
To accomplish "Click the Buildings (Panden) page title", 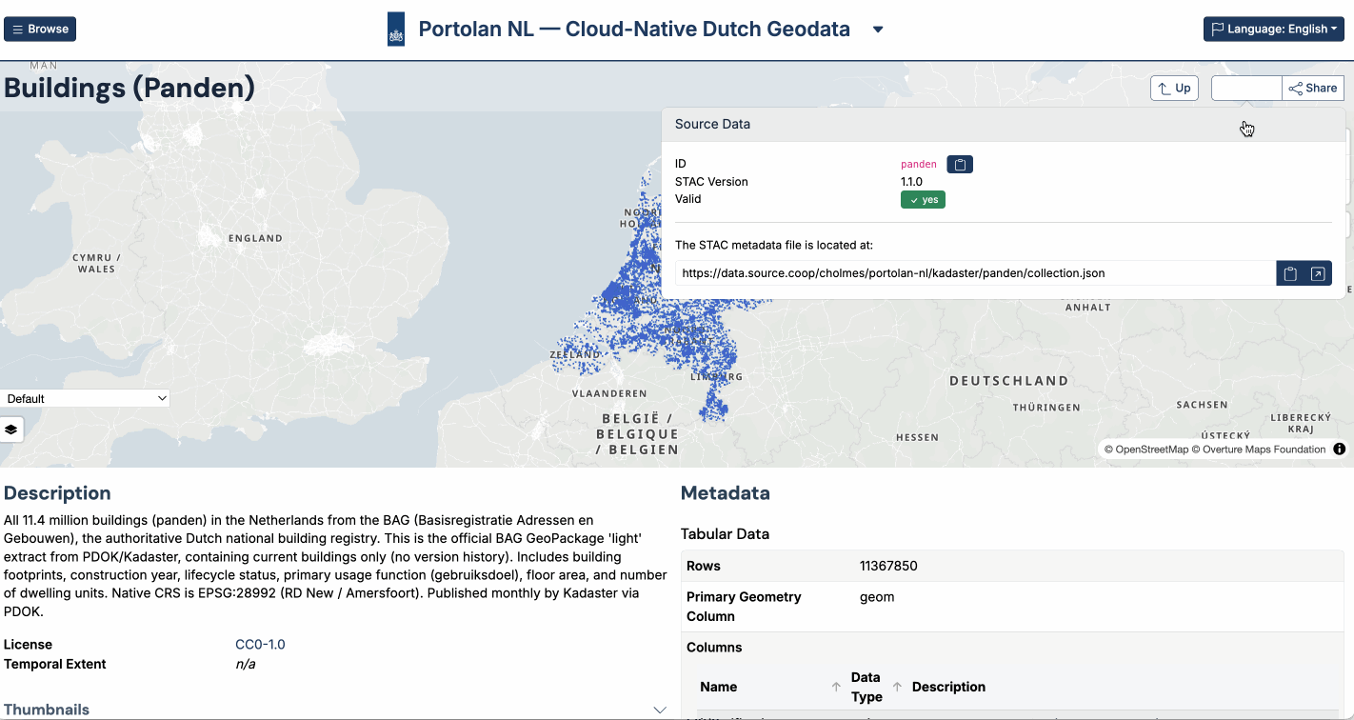I will tap(129, 89).
